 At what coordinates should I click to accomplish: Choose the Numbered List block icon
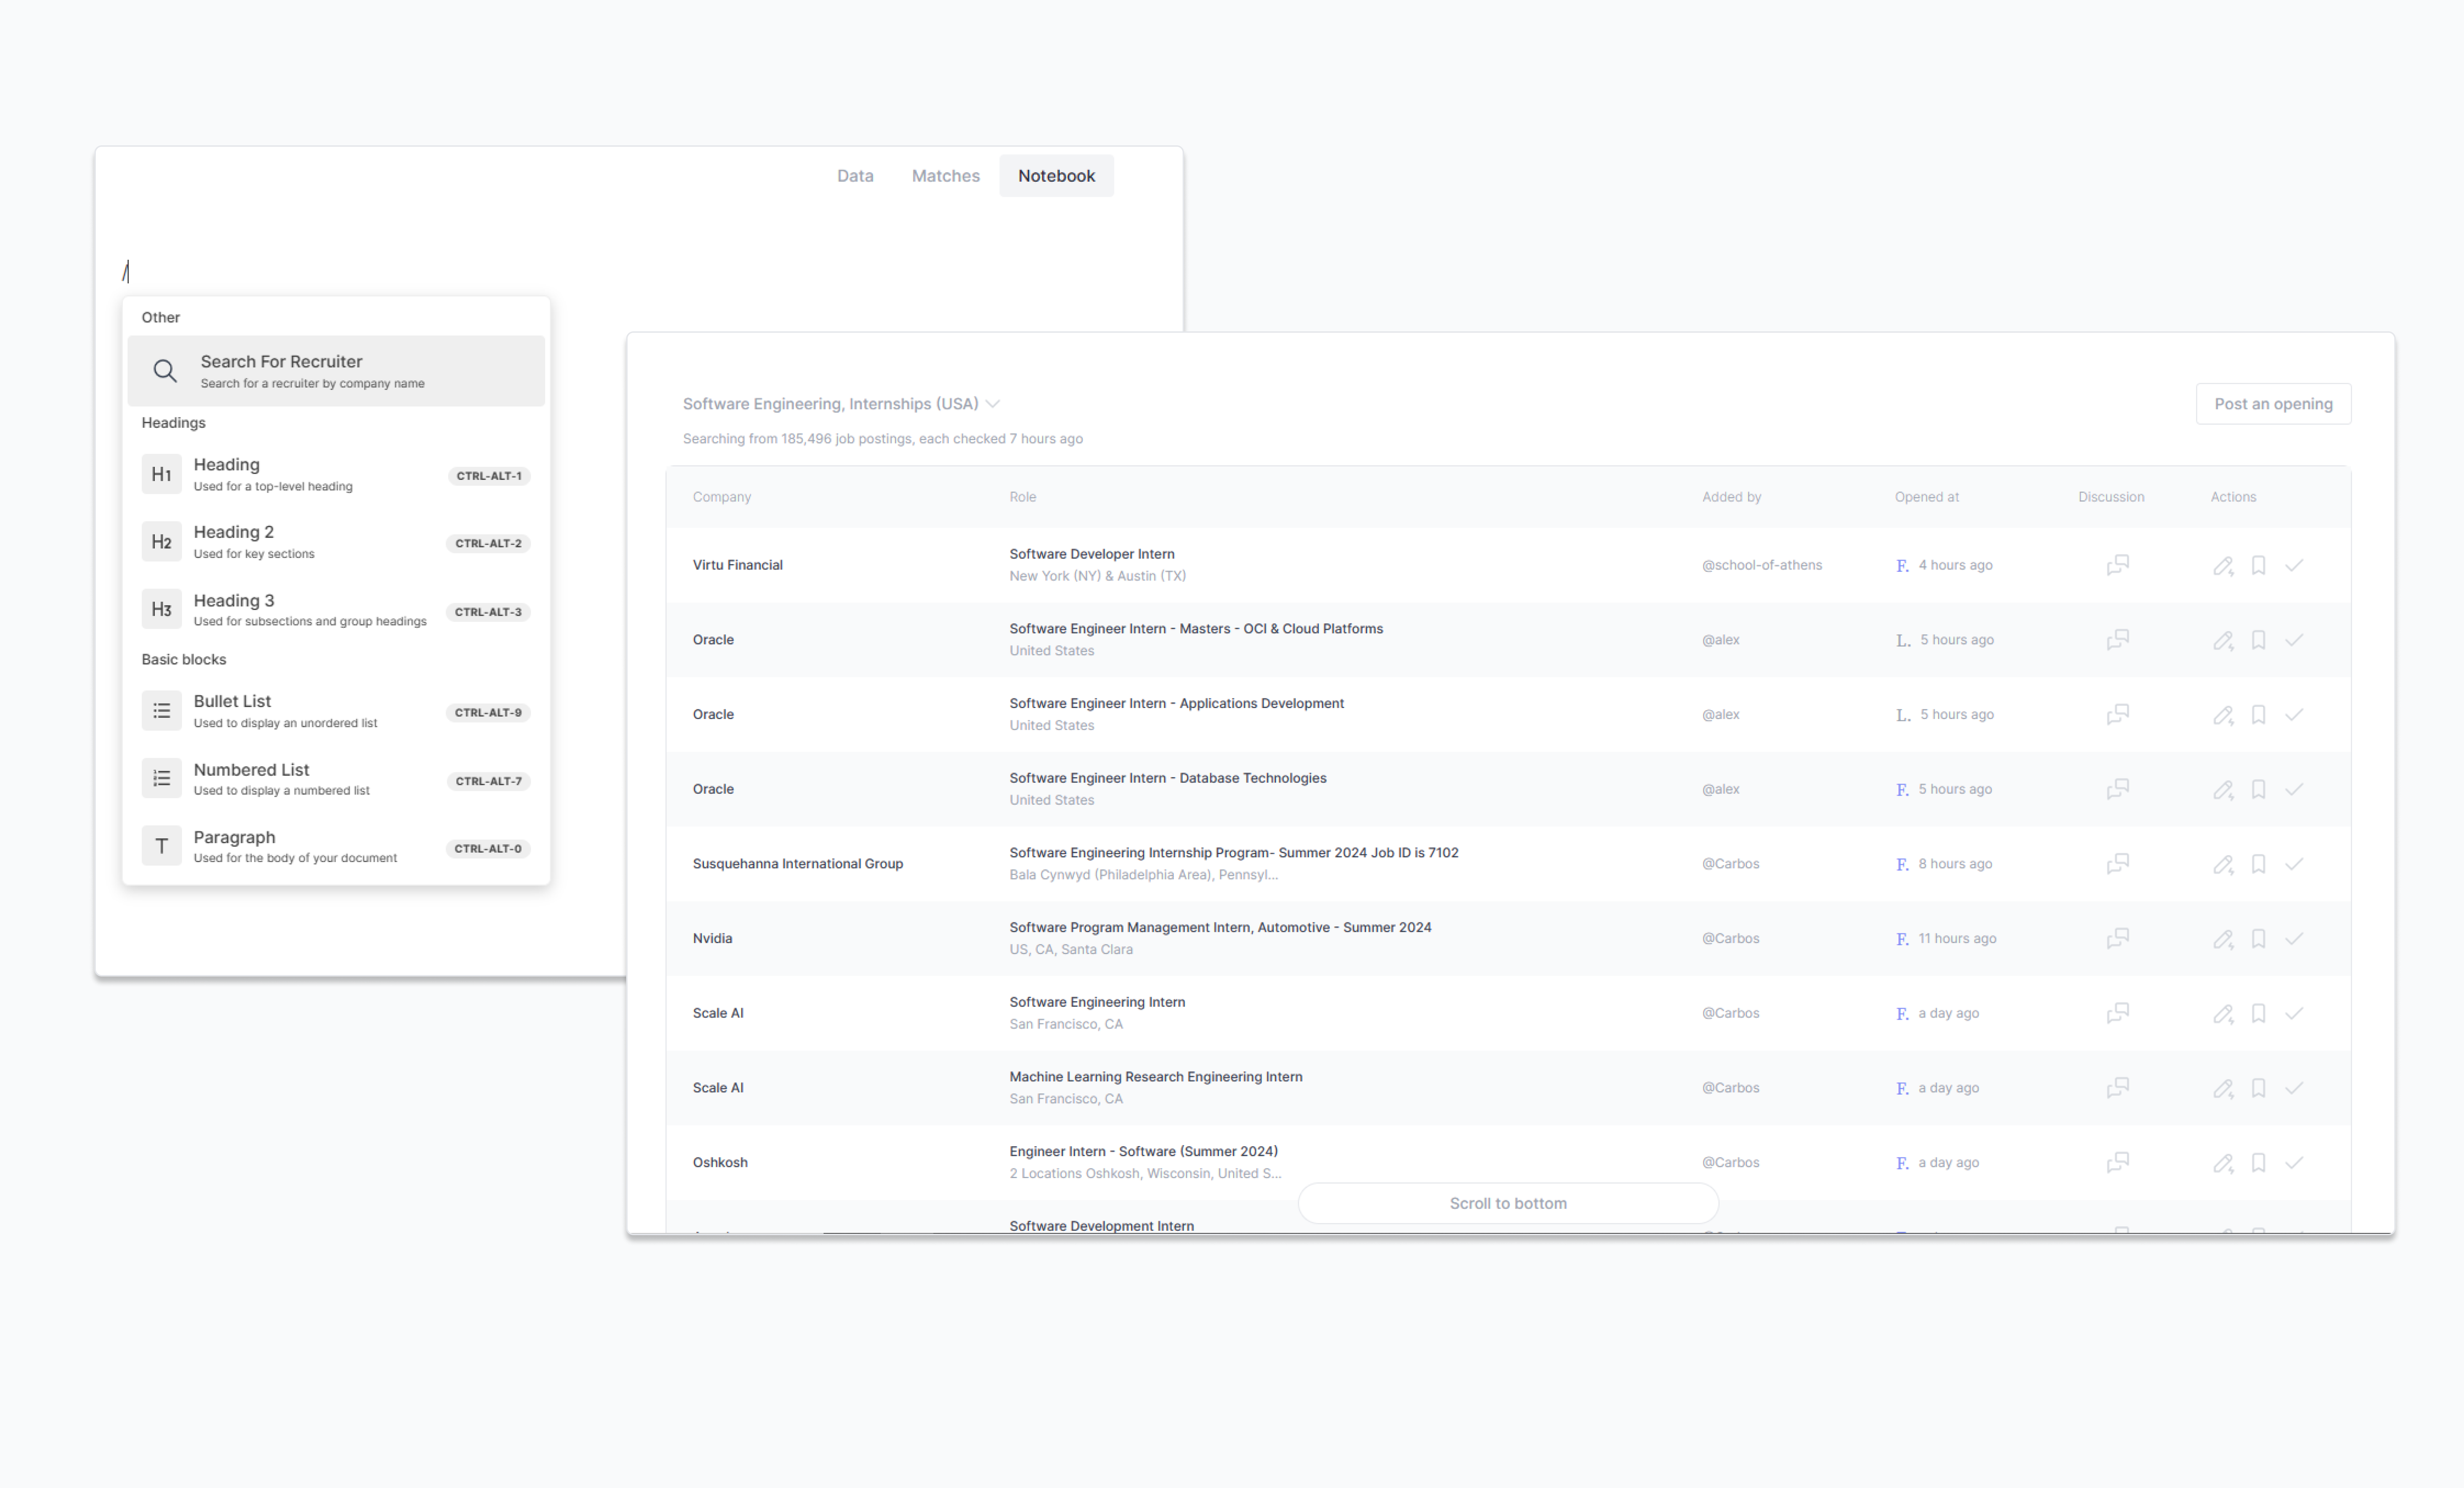point(161,778)
